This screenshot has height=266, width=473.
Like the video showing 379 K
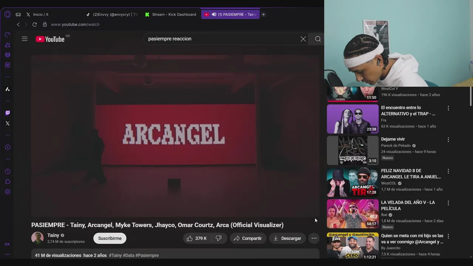197,238
